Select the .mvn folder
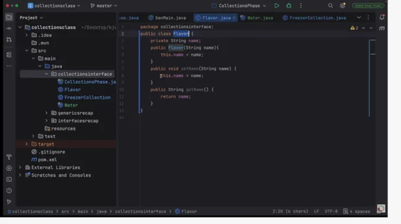Viewport: 401px width, 224px height. point(40,43)
